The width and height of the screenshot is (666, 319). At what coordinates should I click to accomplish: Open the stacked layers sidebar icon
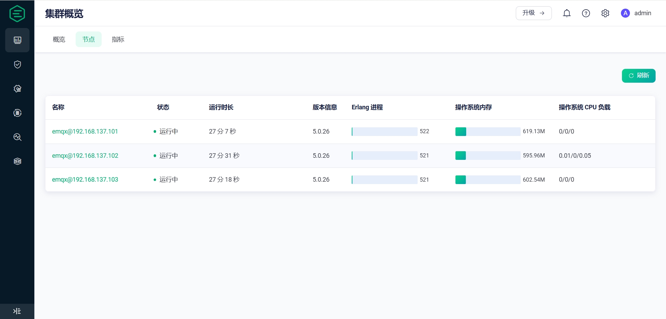click(x=17, y=161)
